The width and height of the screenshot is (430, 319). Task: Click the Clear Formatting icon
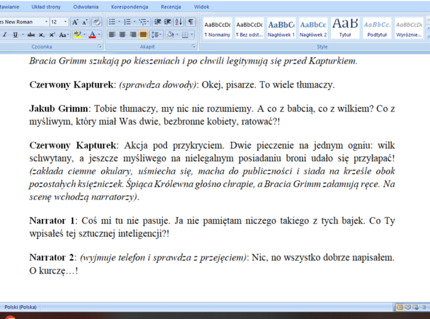click(x=98, y=22)
